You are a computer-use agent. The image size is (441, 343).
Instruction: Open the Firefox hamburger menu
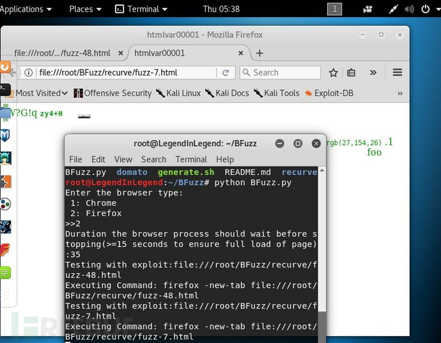(397, 73)
